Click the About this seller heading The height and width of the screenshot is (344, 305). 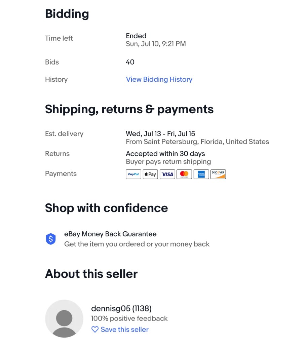pos(91,274)
